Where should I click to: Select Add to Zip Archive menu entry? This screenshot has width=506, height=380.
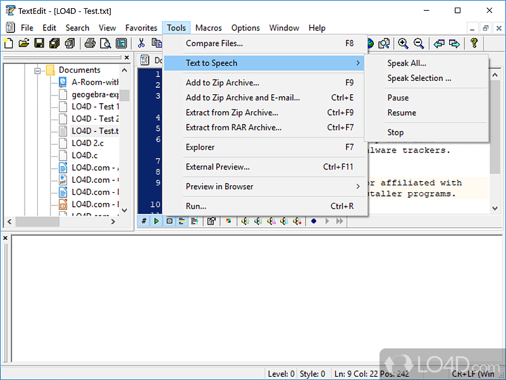click(x=264, y=83)
